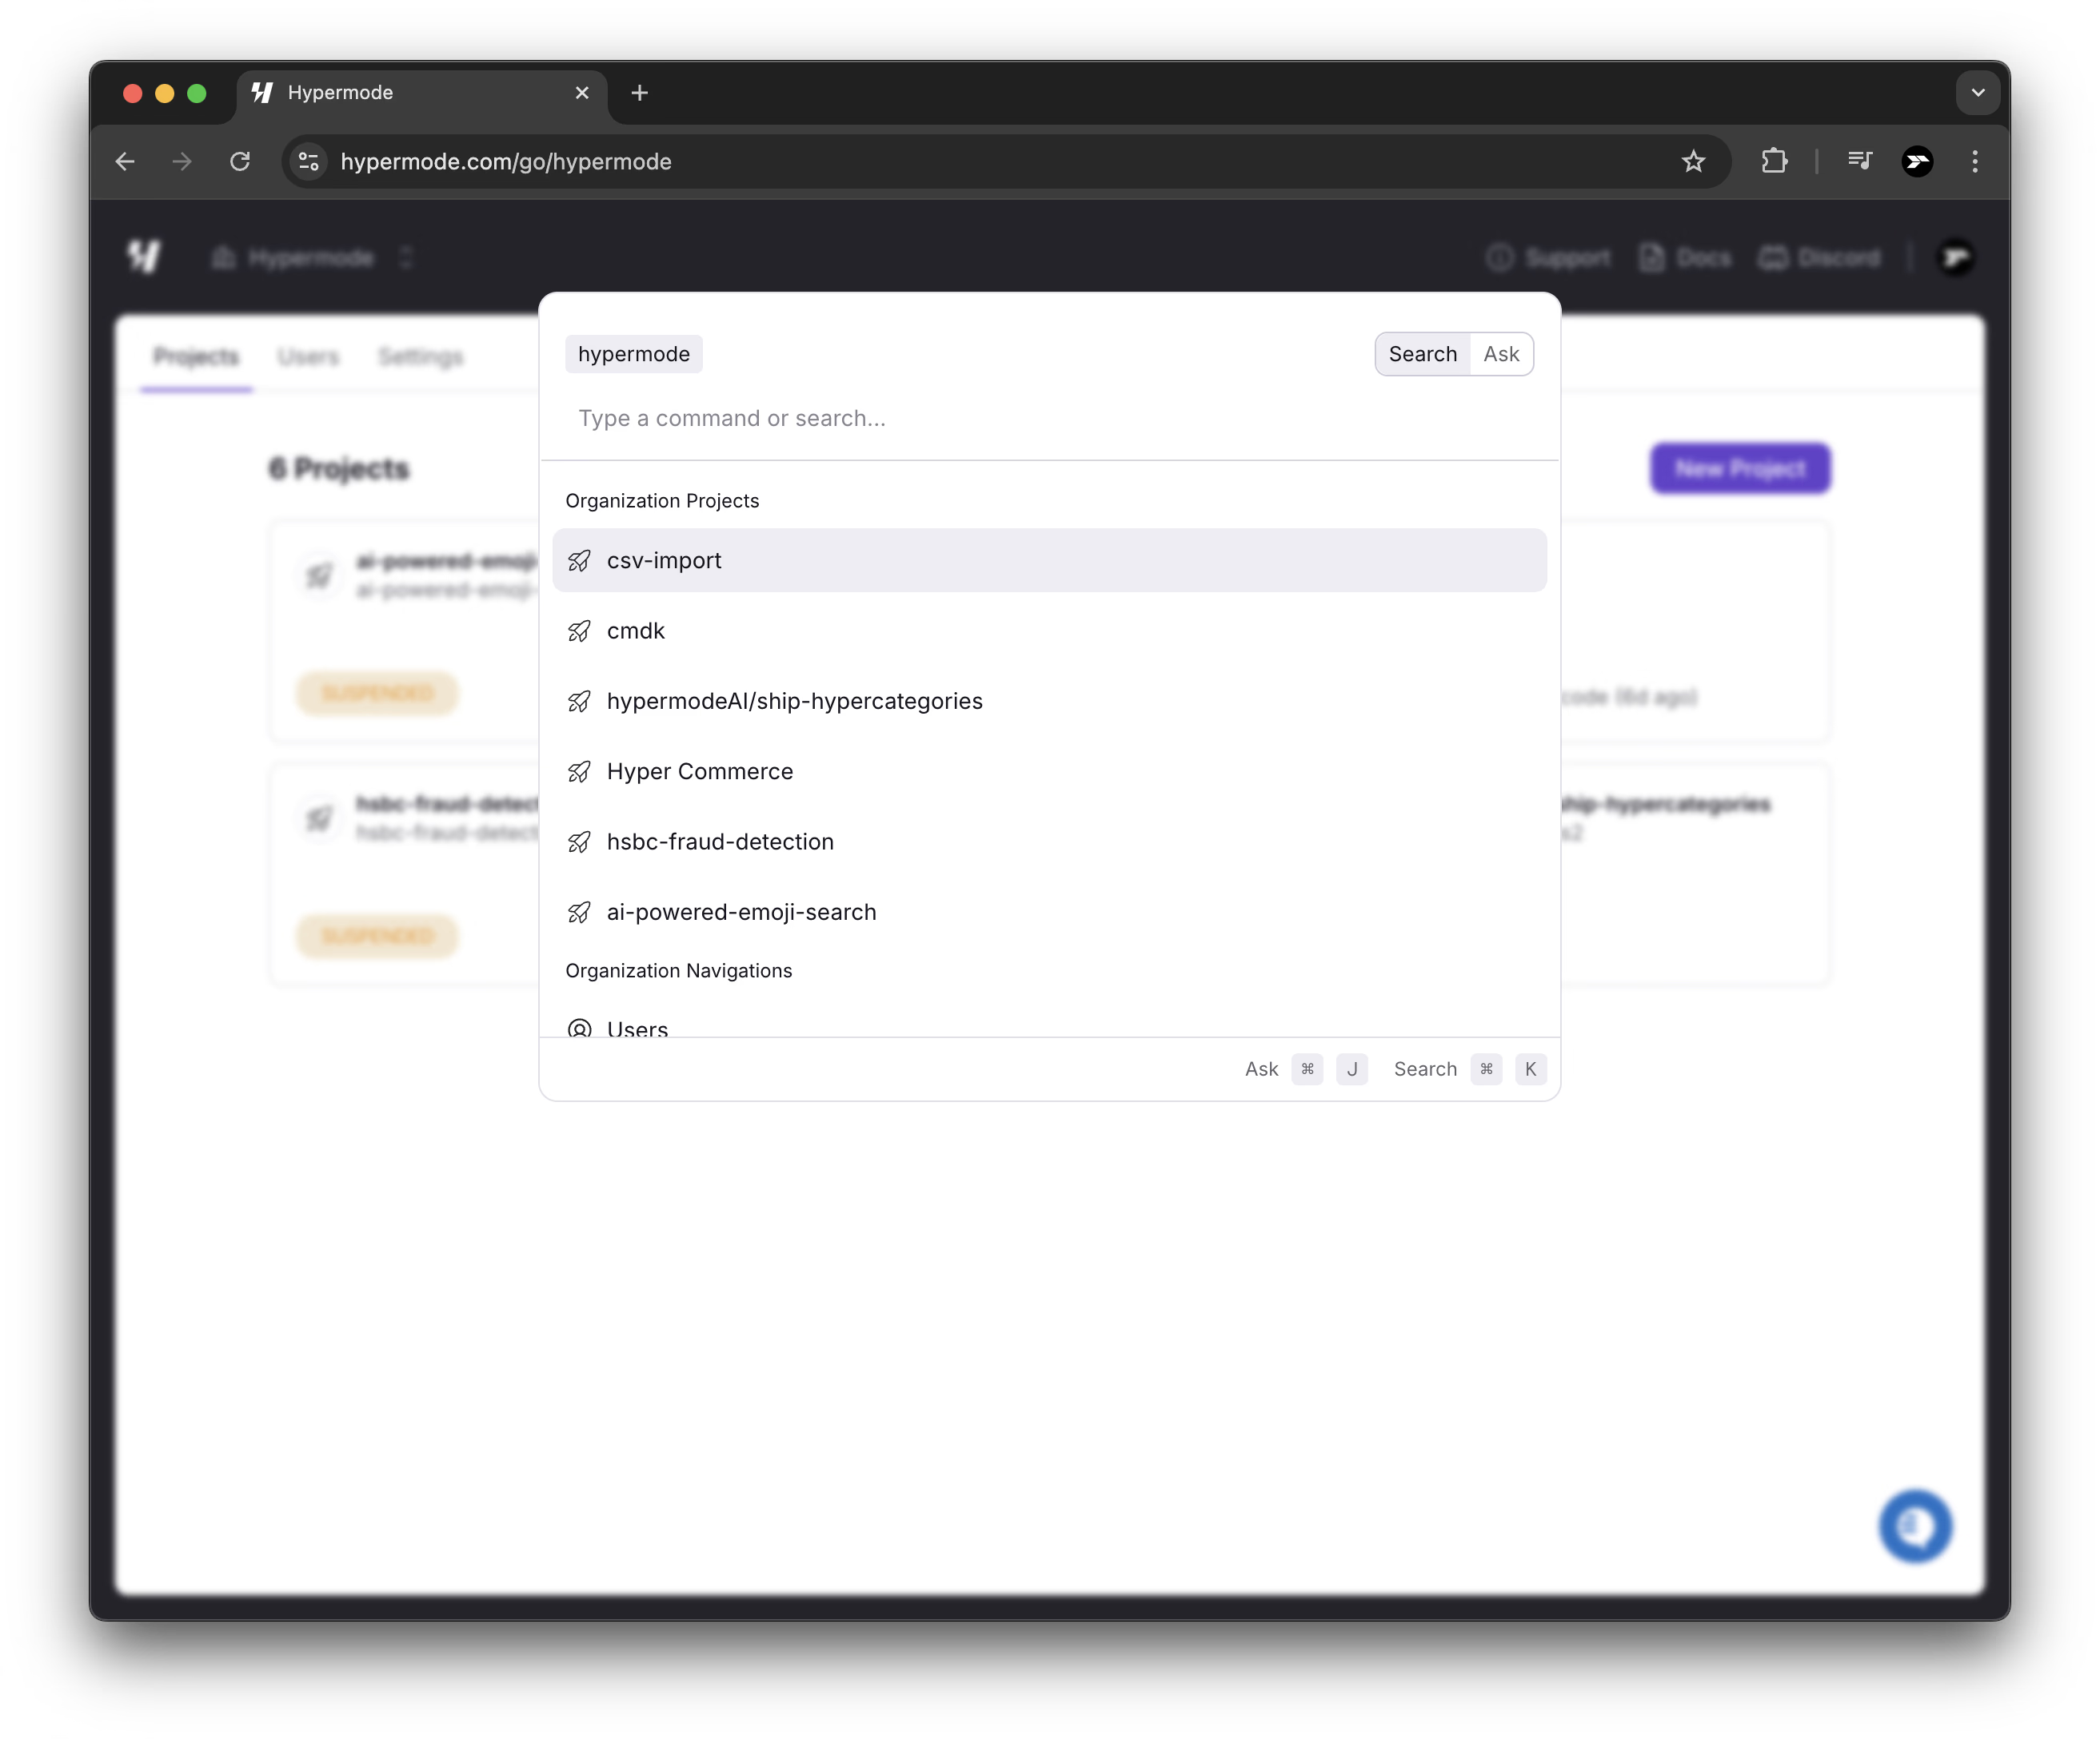Bookmark this page with the star icon
The width and height of the screenshot is (2100, 1739).
pos(1693,161)
